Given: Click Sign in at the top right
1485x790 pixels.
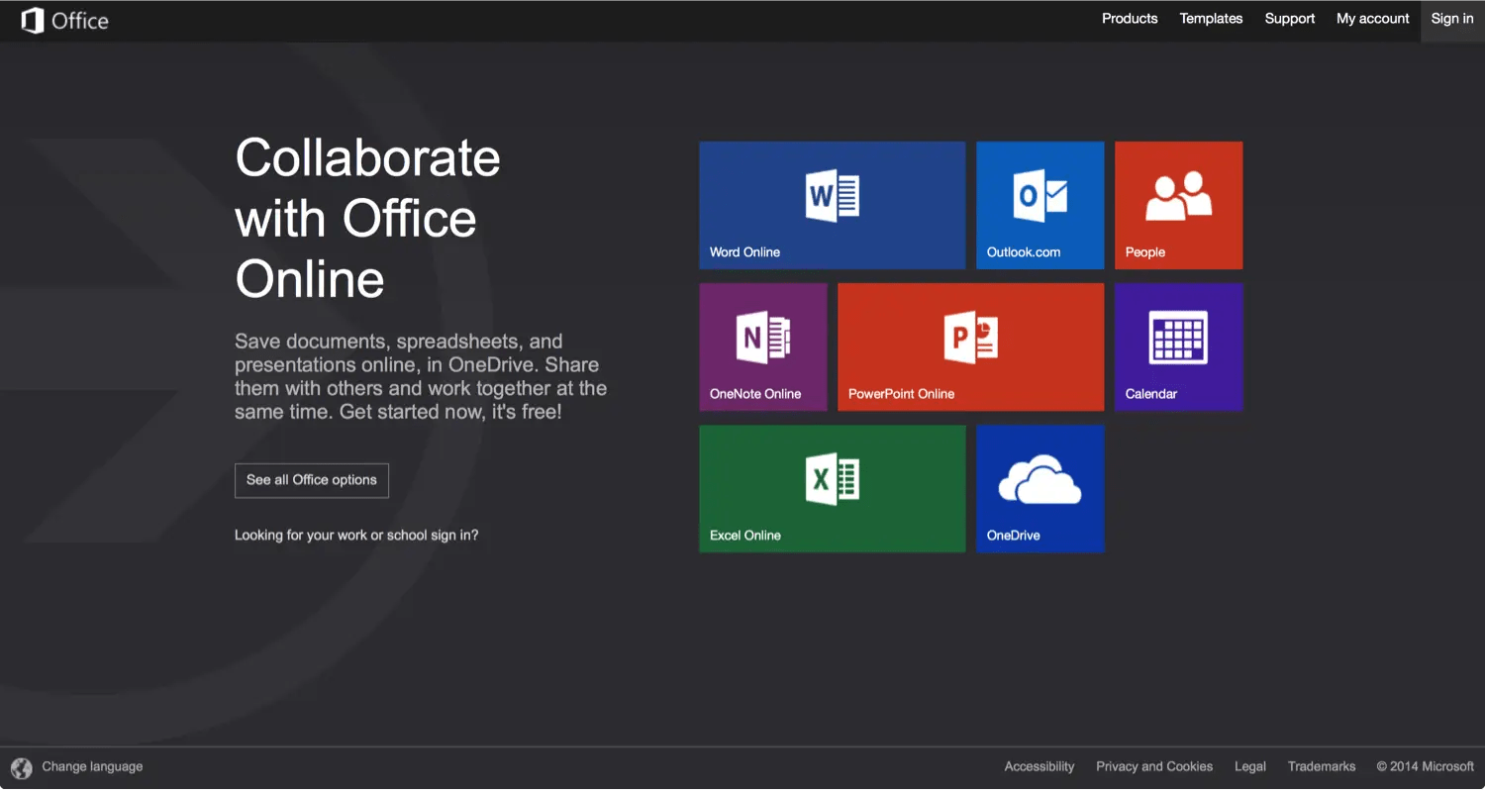Looking at the screenshot, I should pos(1452,20).
